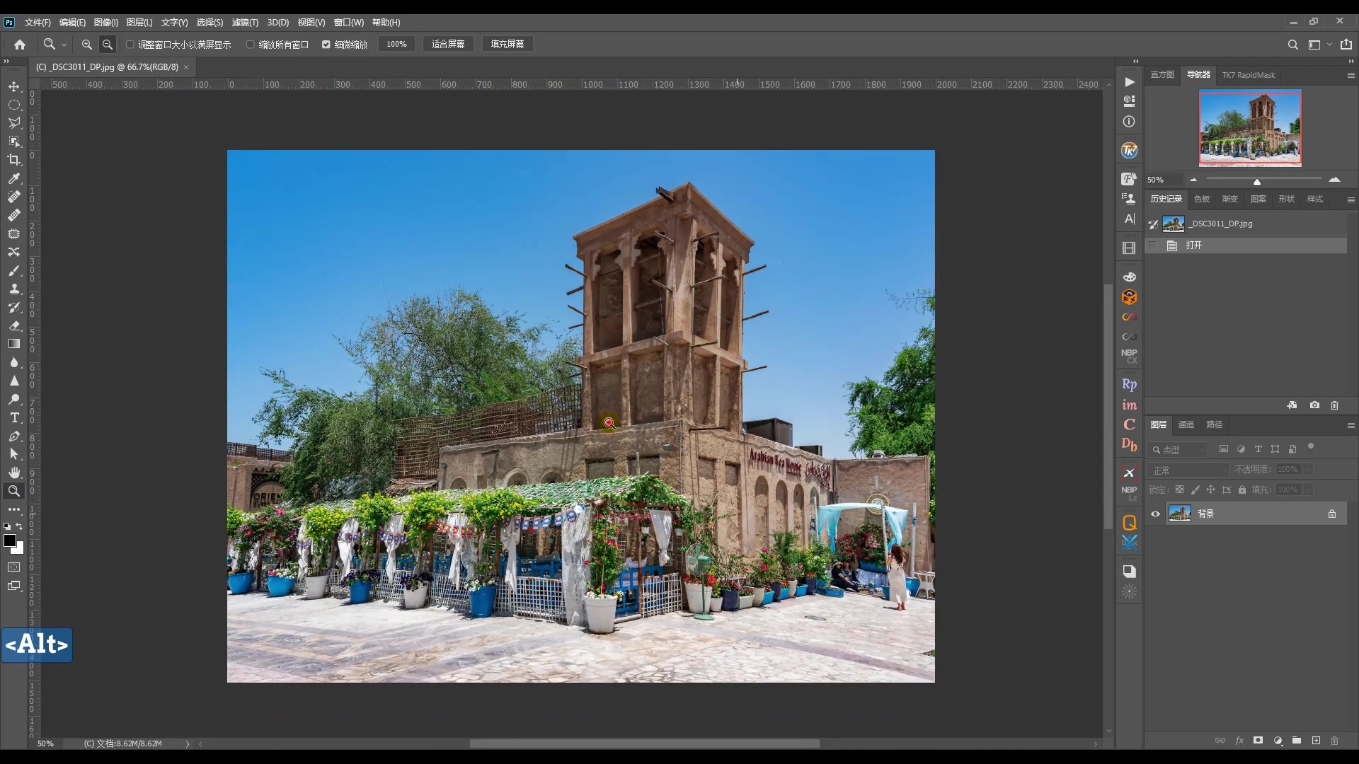Disable 细微缩放 checkbox
1359x764 pixels.
[x=326, y=45]
